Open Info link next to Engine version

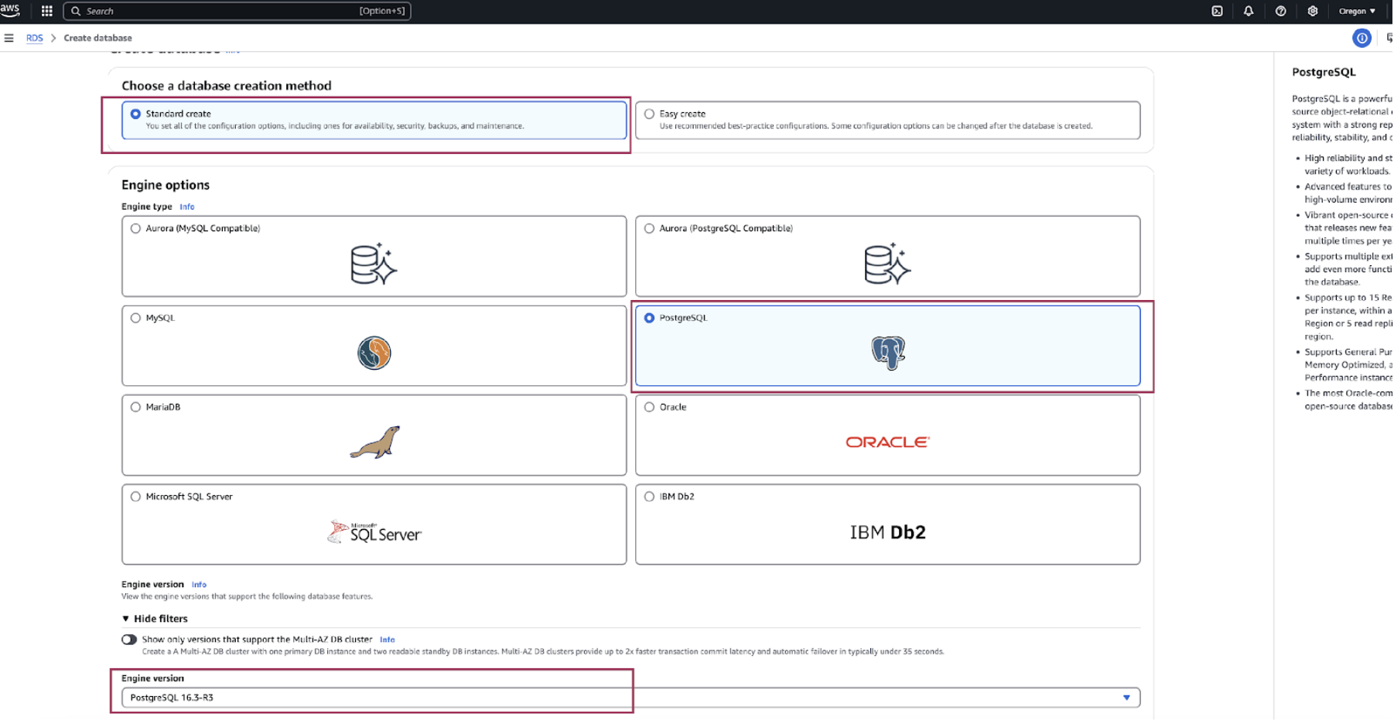(199, 585)
